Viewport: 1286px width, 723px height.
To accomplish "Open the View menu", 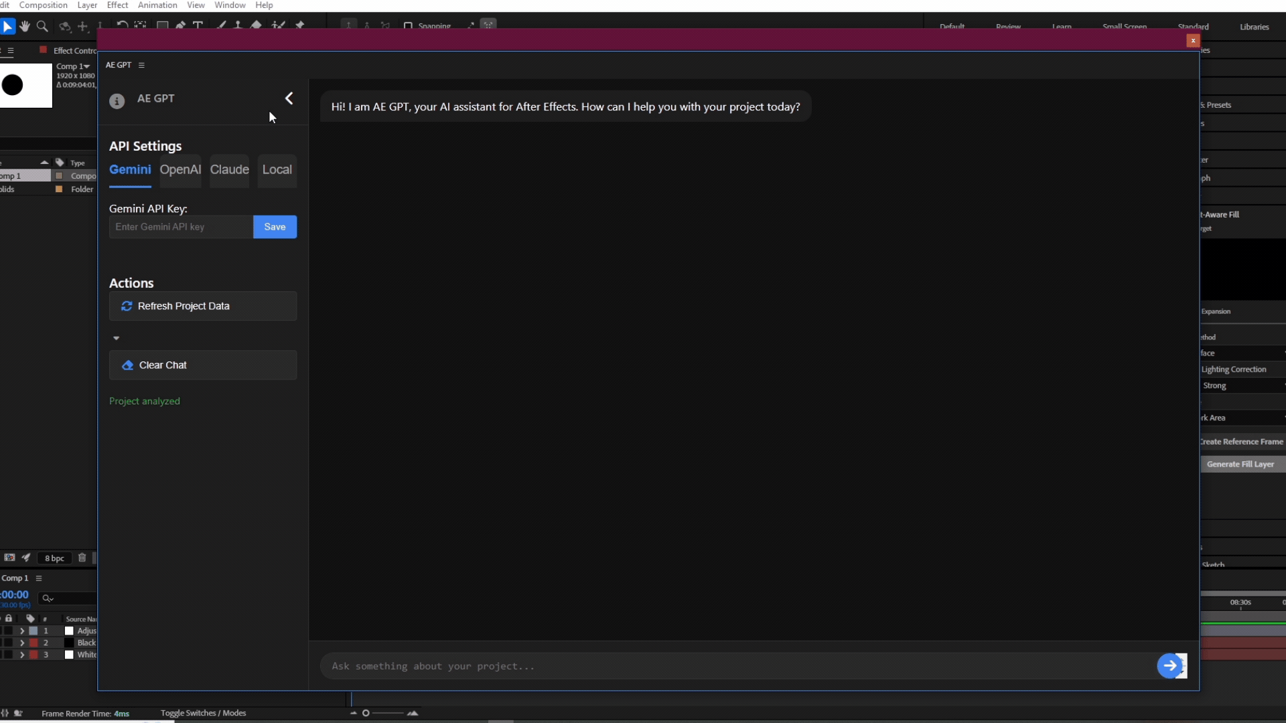I will point(196,5).
